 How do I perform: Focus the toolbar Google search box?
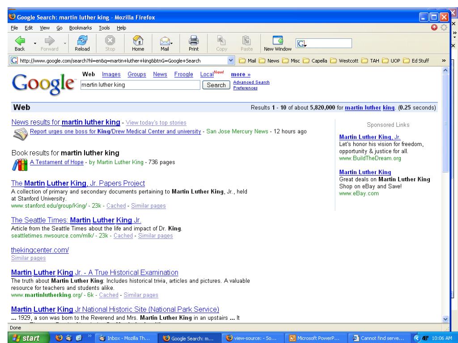point(324,44)
